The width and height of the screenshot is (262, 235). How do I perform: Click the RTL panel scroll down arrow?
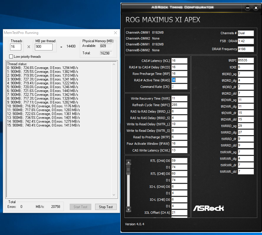128,209
